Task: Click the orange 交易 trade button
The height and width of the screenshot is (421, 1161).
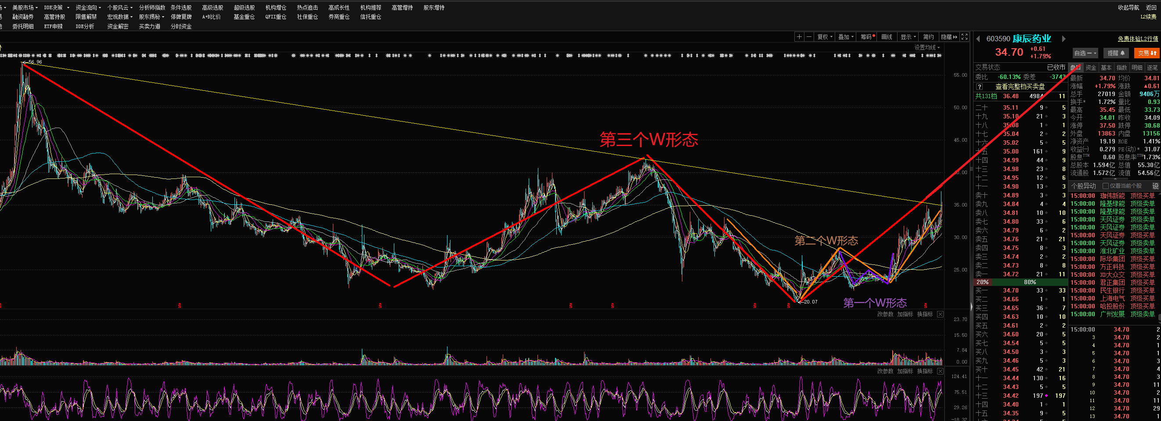Action: click(x=1147, y=53)
